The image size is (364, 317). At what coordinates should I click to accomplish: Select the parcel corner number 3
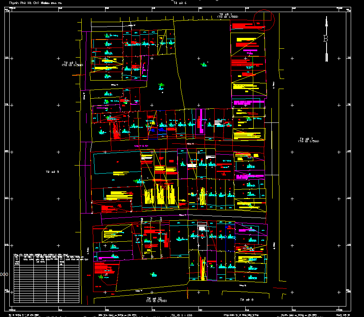point(161,219)
